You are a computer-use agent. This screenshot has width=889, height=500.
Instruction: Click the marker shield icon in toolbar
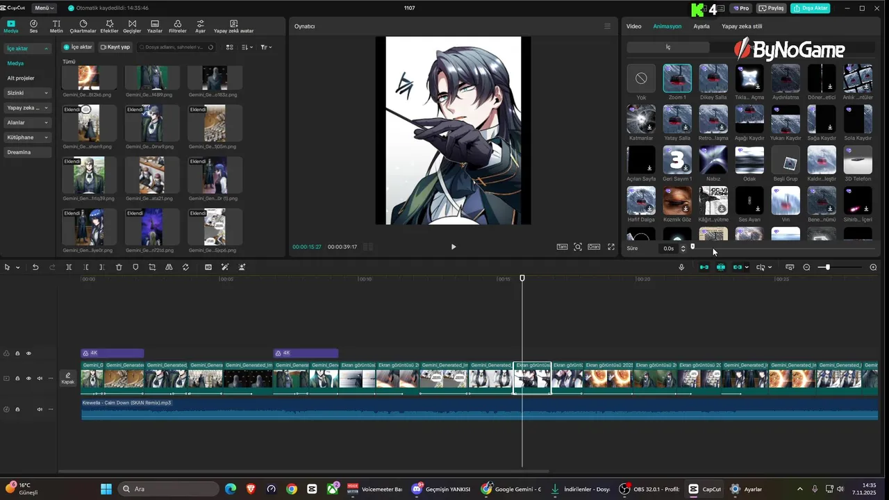coord(135,267)
